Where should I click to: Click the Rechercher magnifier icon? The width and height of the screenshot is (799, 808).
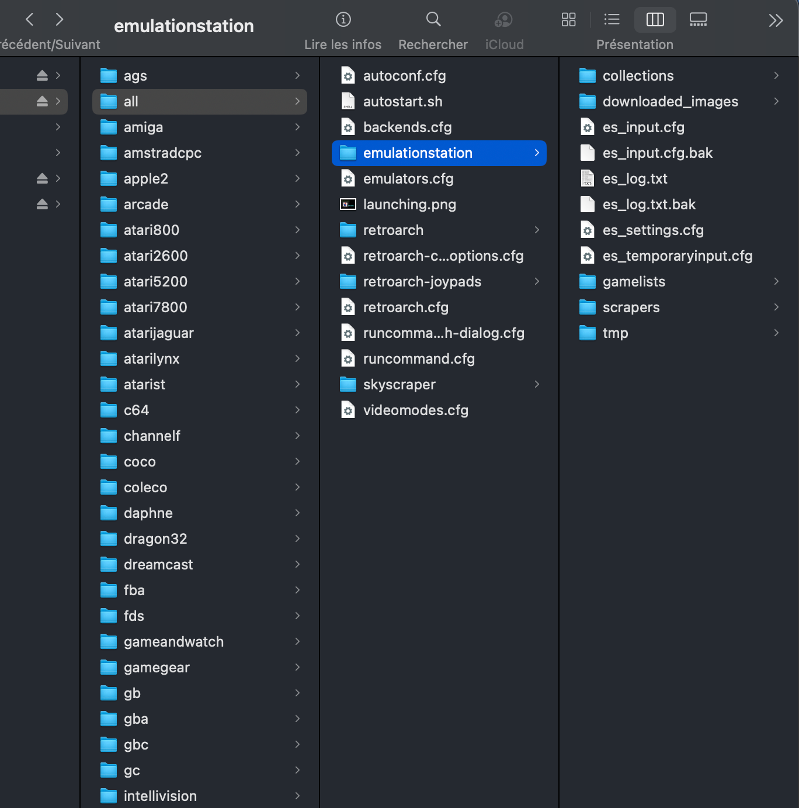433,20
